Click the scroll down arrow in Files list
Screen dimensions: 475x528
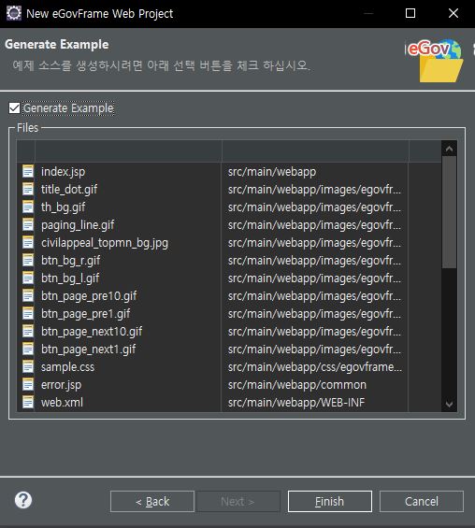[x=449, y=404]
